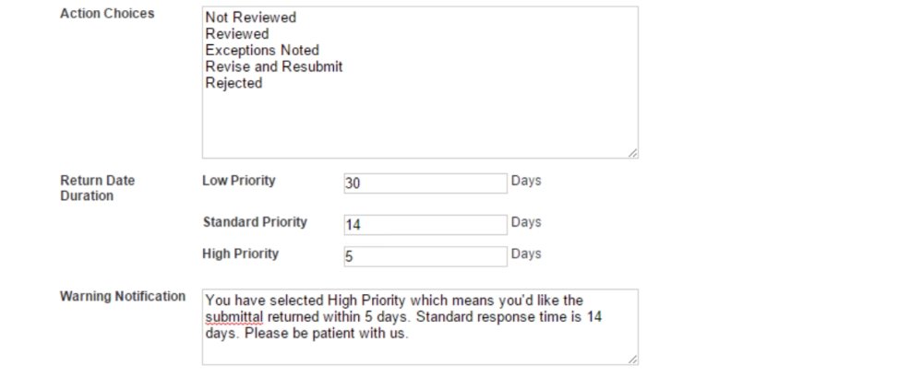Click the "Action Choices" field label
923x377 pixels.
107,14
